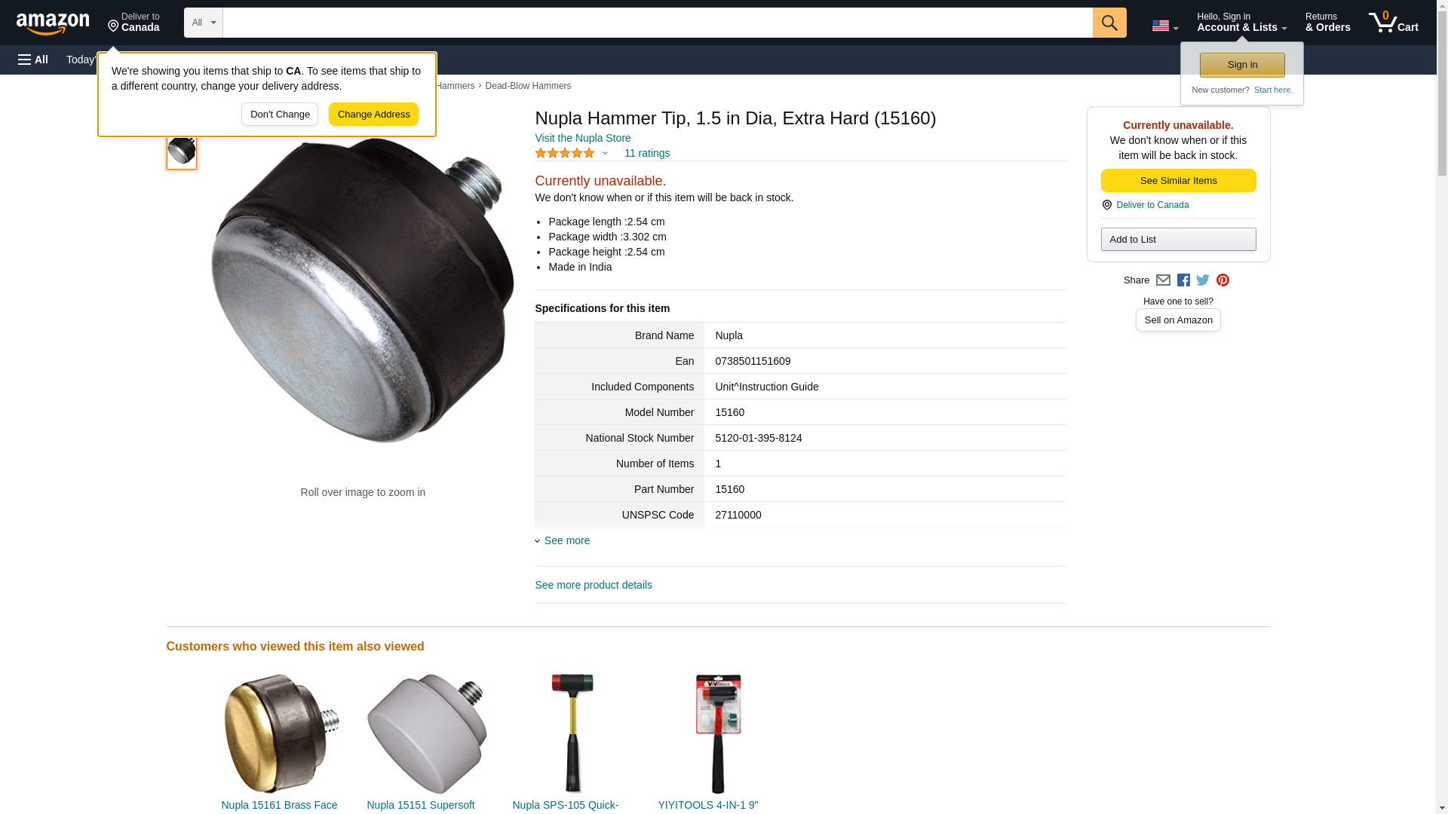Expand See more specifications
The width and height of the screenshot is (1448, 814).
[563, 540]
